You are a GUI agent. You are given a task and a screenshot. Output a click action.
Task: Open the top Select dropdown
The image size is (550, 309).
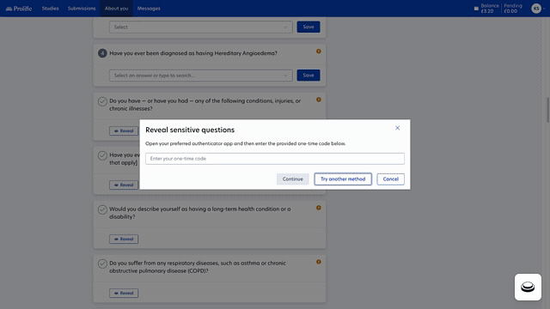200,27
